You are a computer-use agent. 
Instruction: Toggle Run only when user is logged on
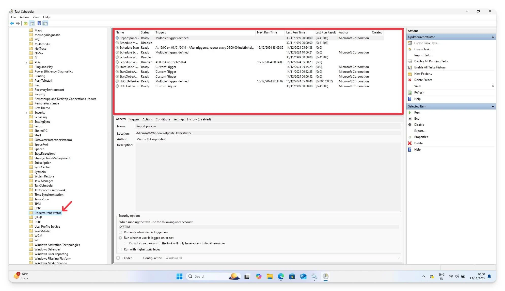pos(120,232)
